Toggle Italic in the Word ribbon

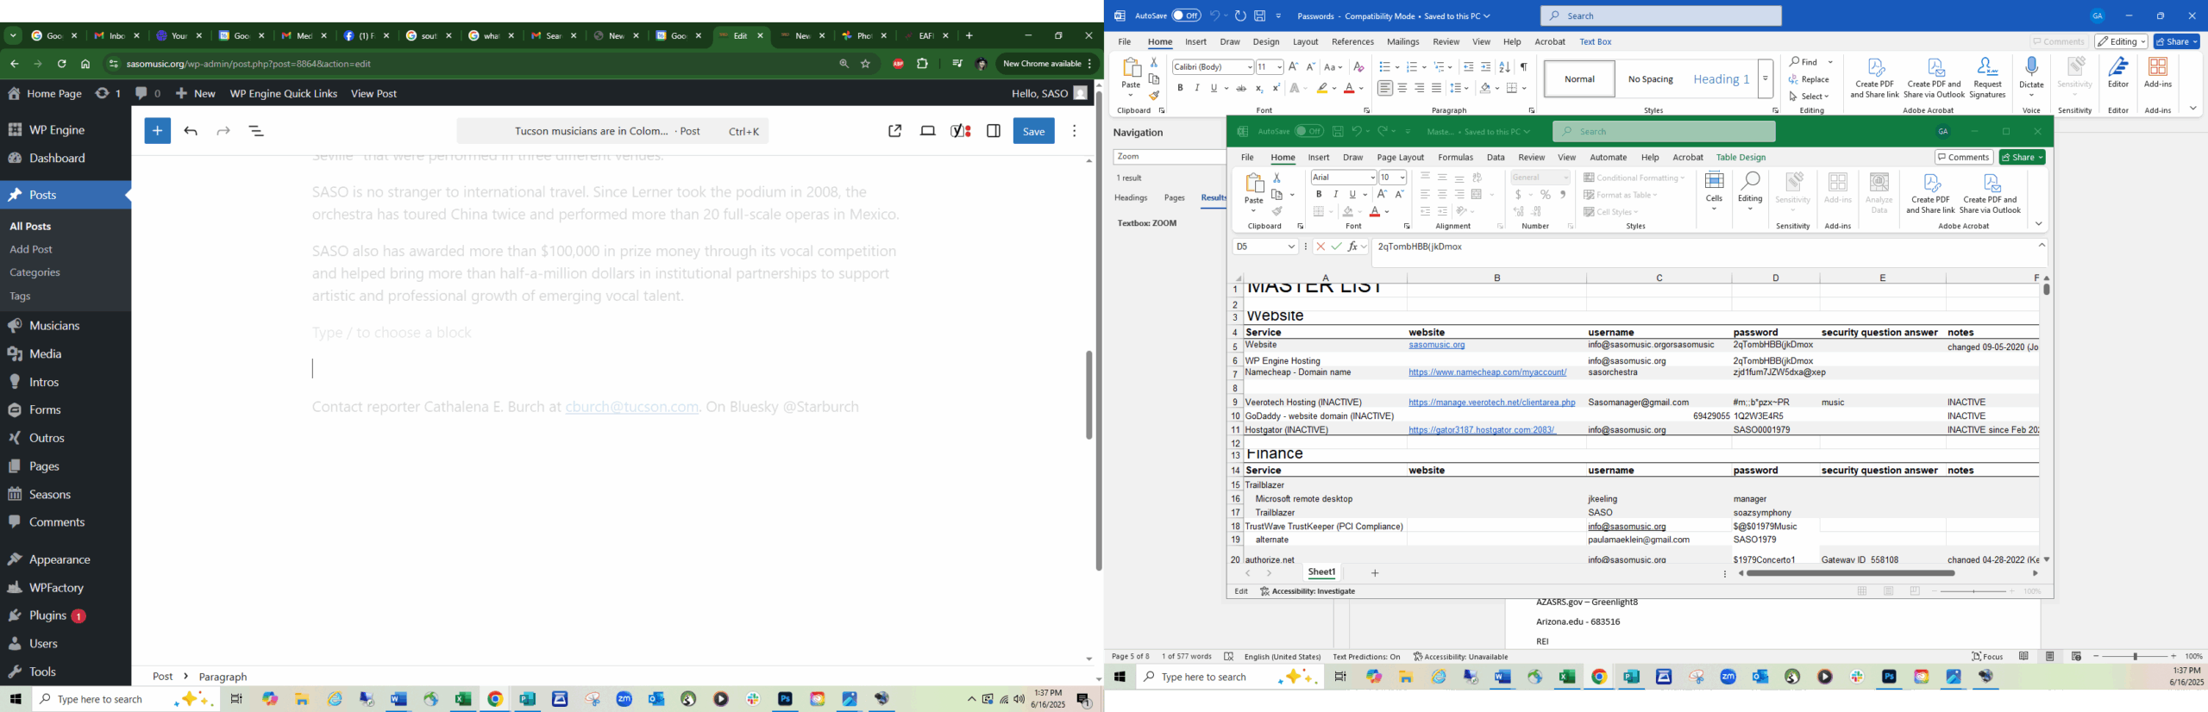point(1196,88)
